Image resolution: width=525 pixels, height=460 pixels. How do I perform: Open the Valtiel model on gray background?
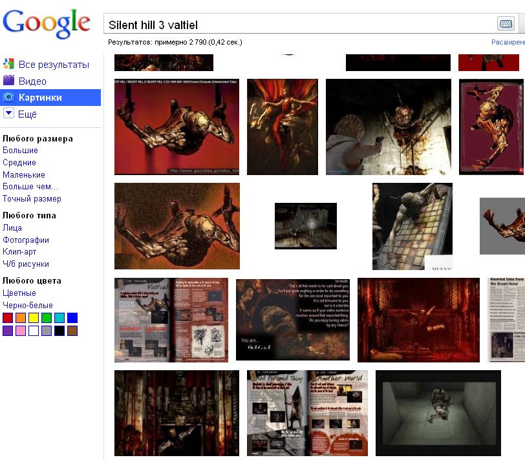(x=502, y=226)
